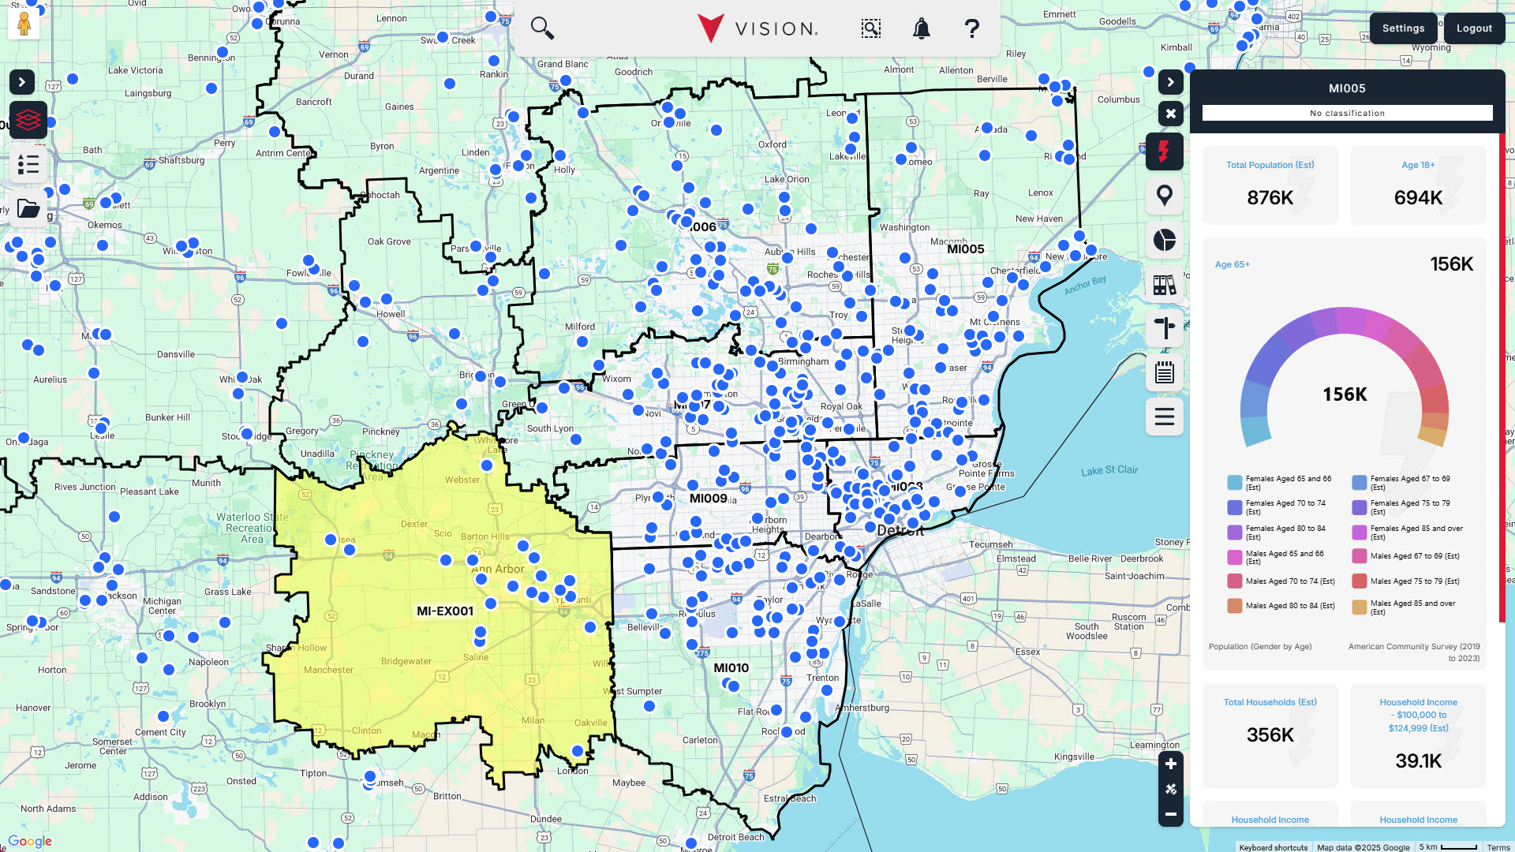
Task: Click the Settings button
Action: tap(1403, 28)
